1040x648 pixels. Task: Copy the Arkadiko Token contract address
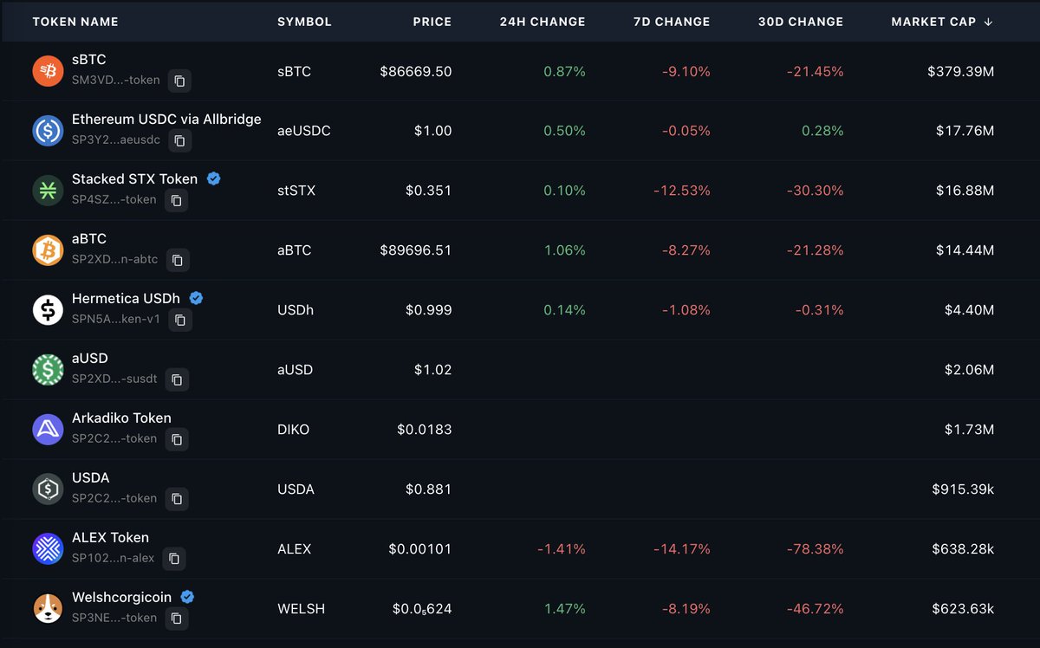tap(176, 439)
